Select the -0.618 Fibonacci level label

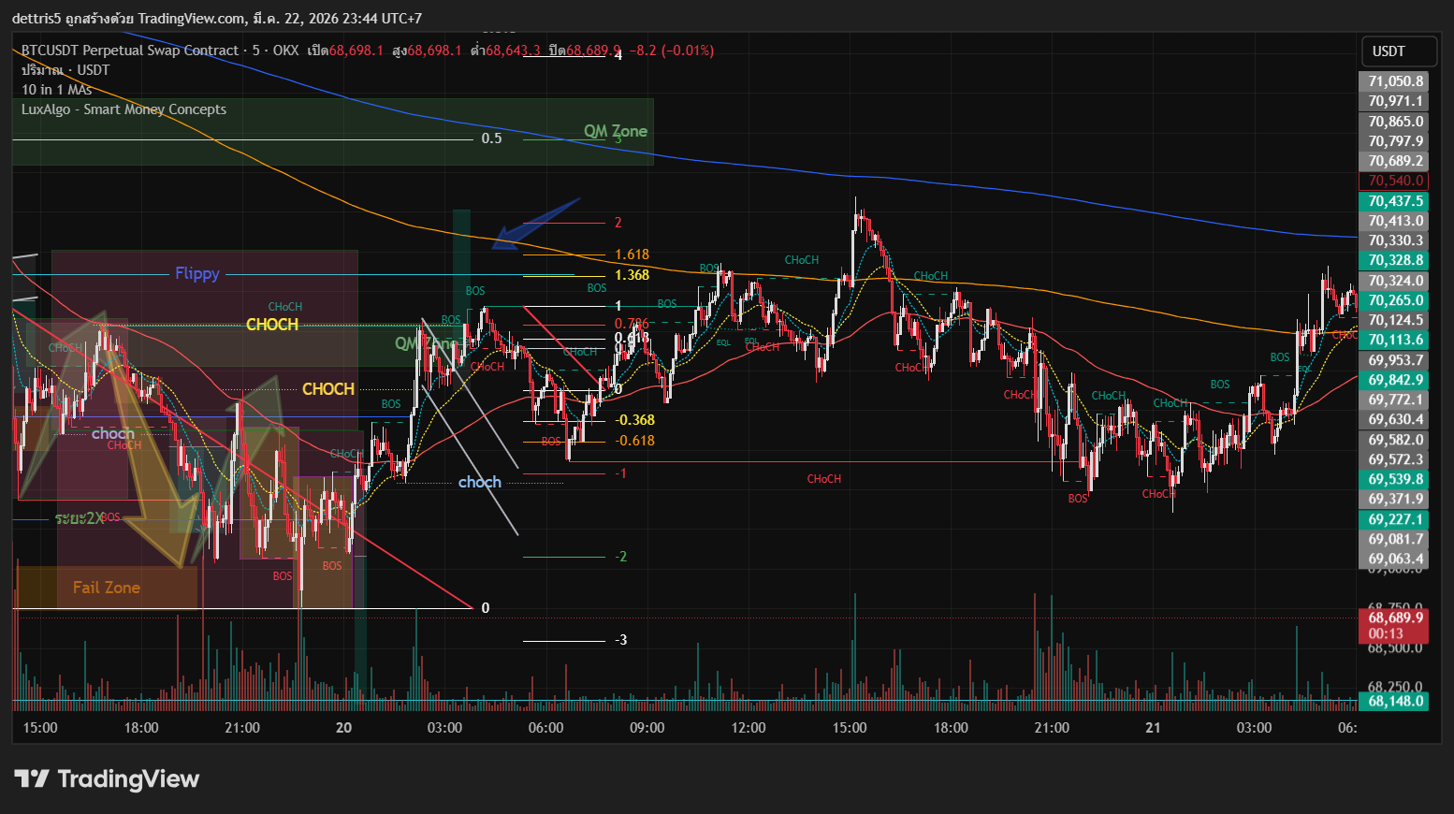634,441
